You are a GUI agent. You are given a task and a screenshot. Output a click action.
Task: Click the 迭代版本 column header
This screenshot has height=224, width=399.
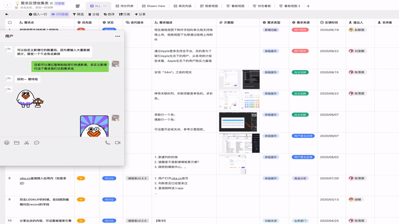tap(138, 22)
